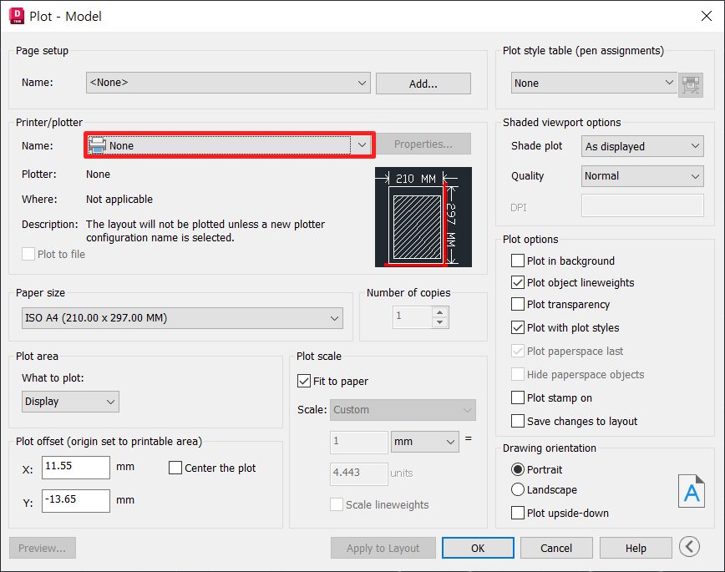The image size is (725, 572).
Task: Click the Number of copies field
Action: pos(413,317)
